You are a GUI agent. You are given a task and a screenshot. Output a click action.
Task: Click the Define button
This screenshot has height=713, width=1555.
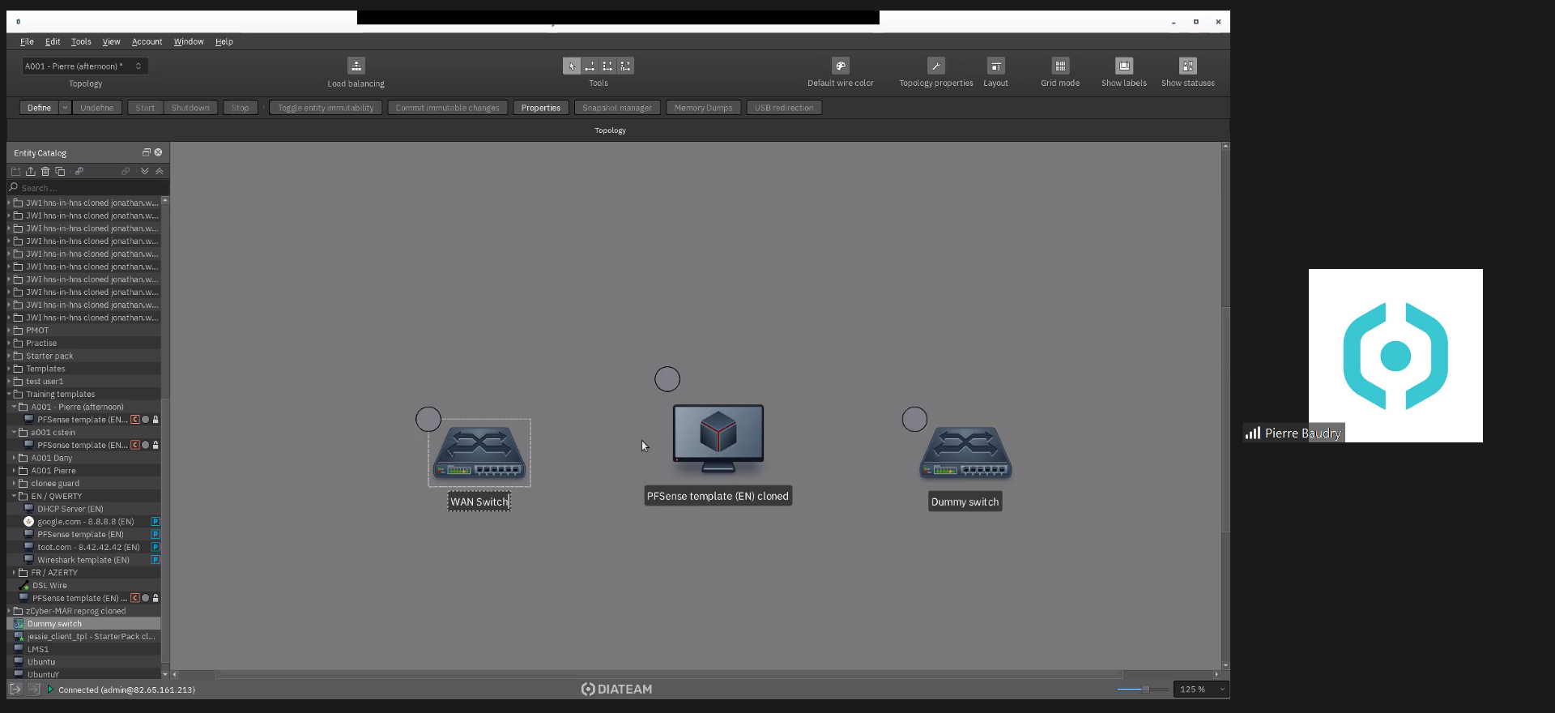click(39, 108)
